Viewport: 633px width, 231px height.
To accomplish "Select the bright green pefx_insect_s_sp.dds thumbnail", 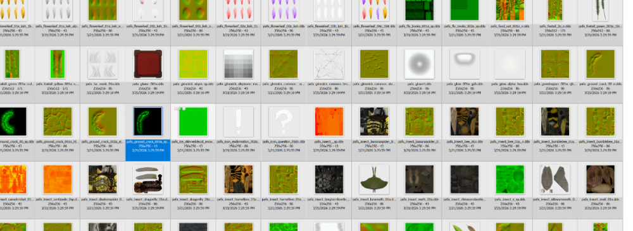I will [x=510, y=179].
